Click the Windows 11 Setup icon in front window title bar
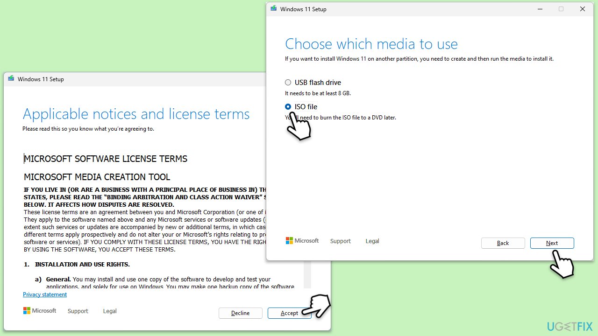Screen dimensions: 598x336 pos(273,9)
